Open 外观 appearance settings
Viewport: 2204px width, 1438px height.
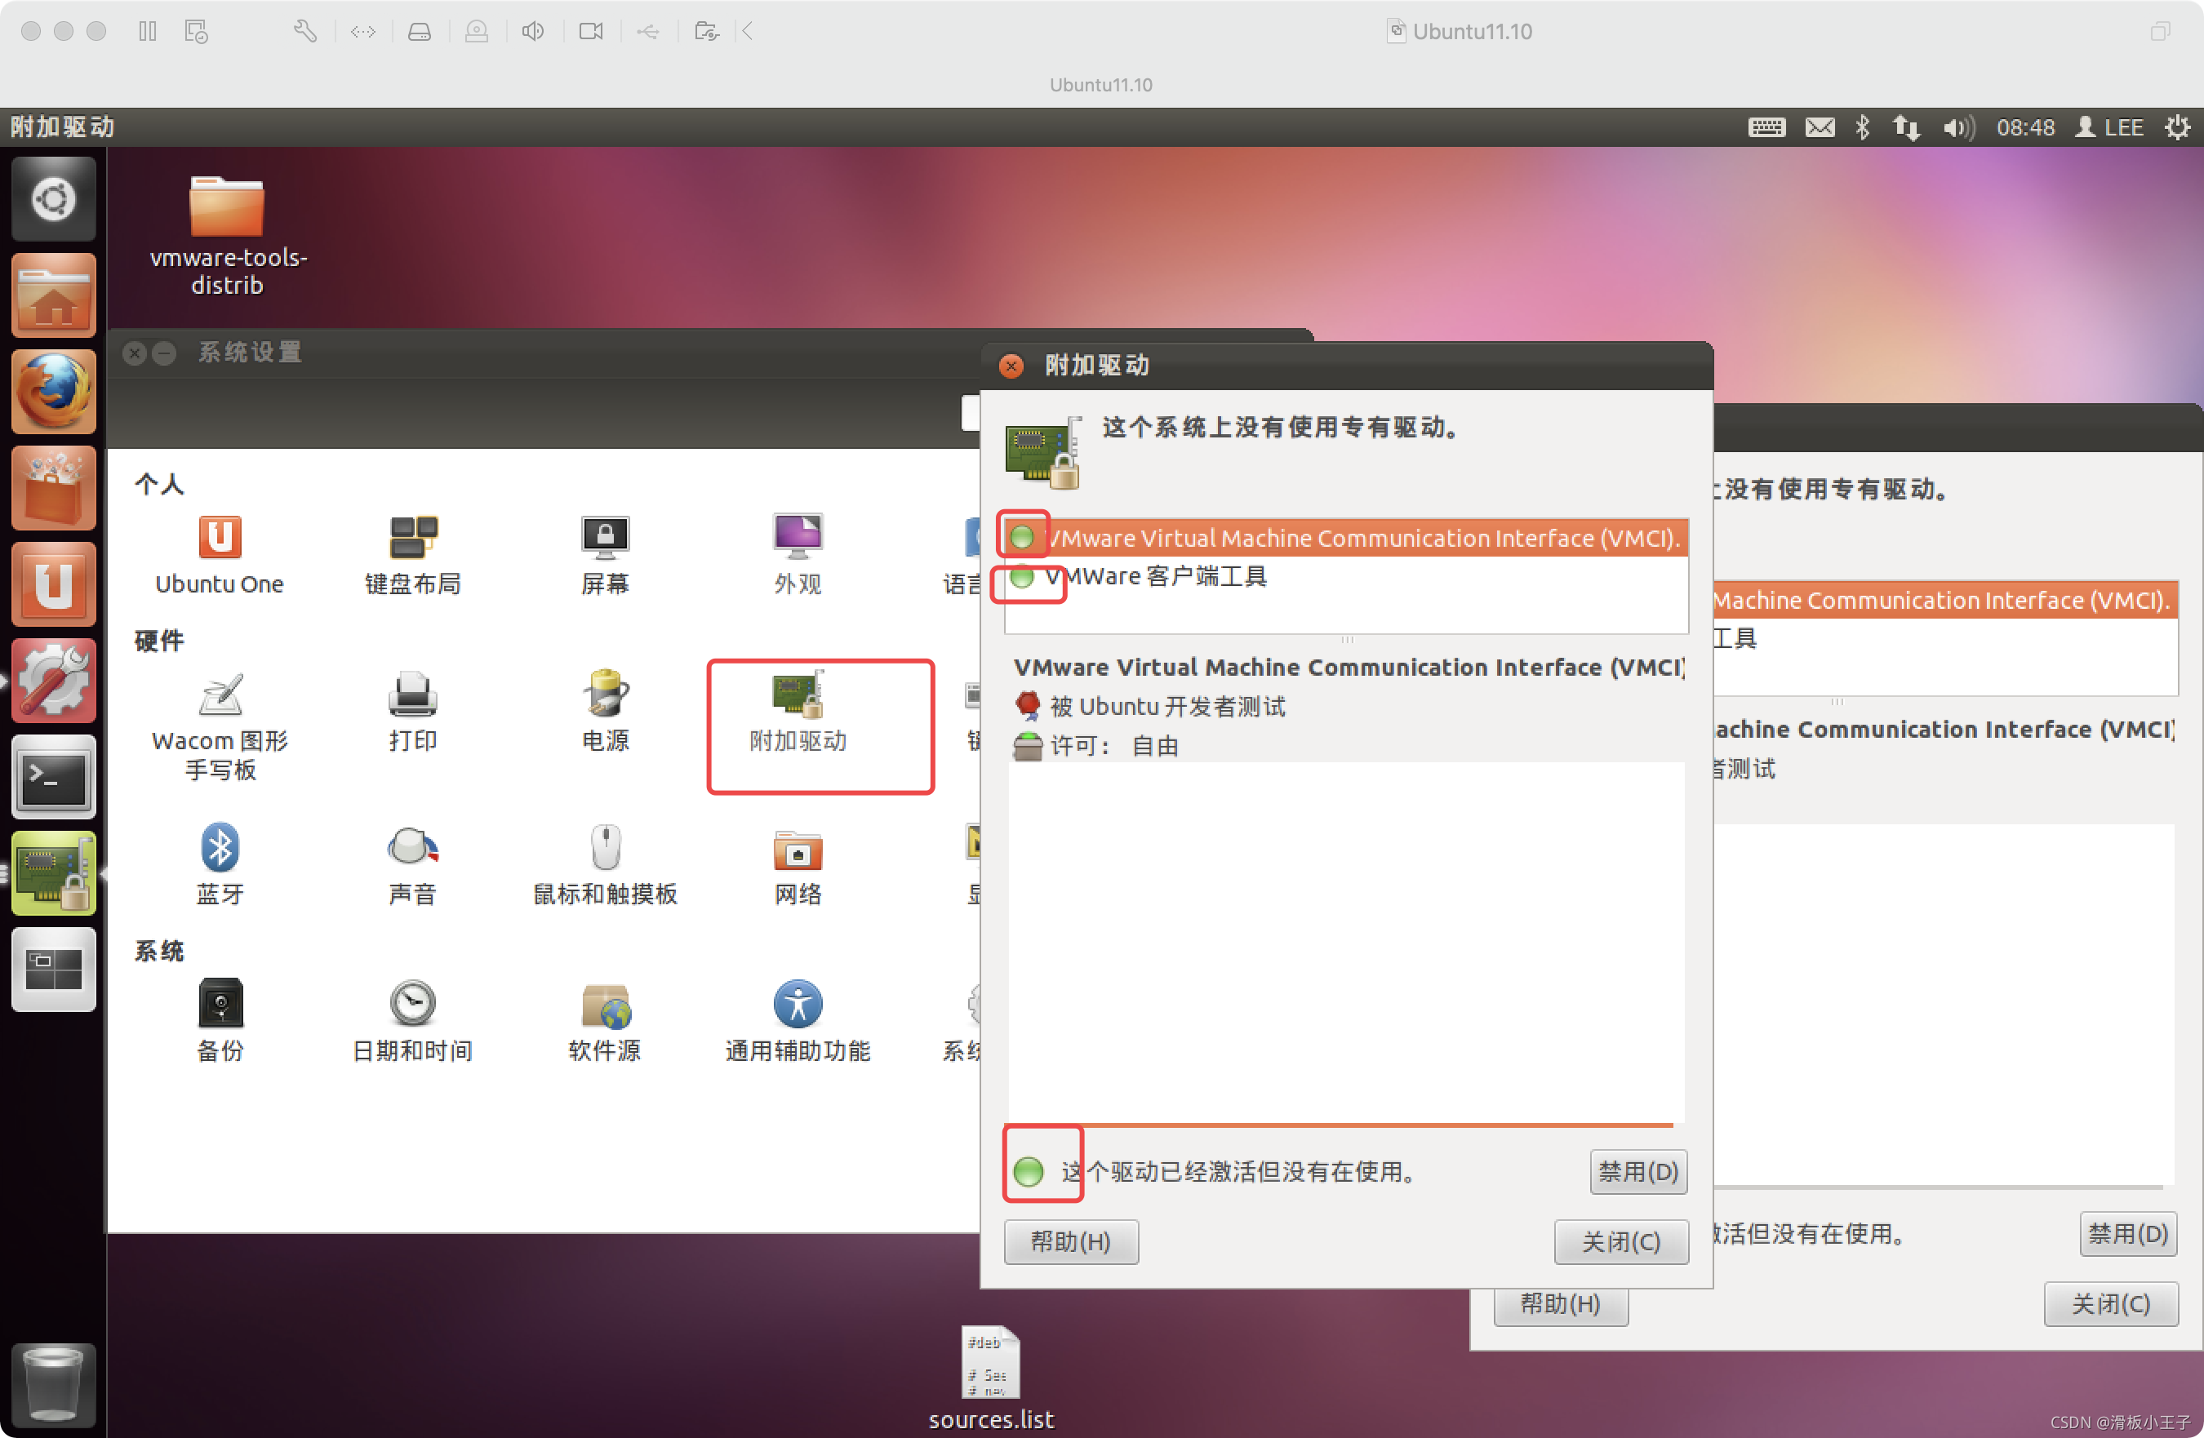click(x=798, y=555)
